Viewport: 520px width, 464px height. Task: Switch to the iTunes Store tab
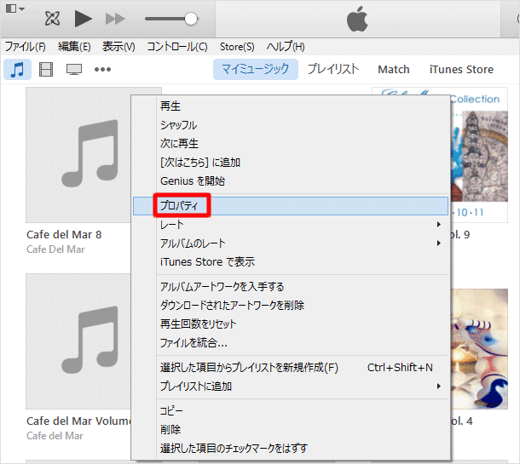[461, 70]
